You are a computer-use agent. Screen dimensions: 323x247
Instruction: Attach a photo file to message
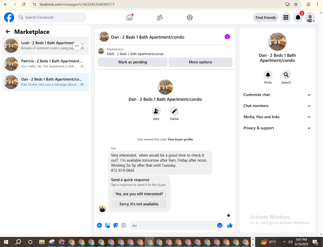107,225
